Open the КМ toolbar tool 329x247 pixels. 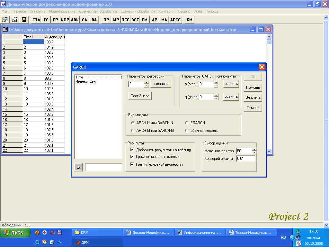click(x=190, y=20)
